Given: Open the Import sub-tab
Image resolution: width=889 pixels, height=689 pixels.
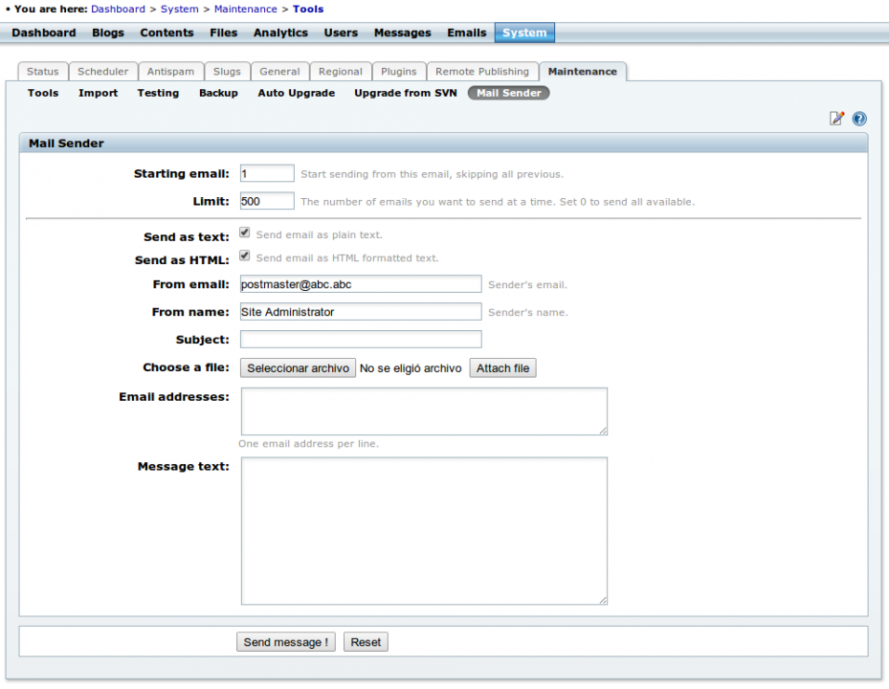Looking at the screenshot, I should click(98, 93).
